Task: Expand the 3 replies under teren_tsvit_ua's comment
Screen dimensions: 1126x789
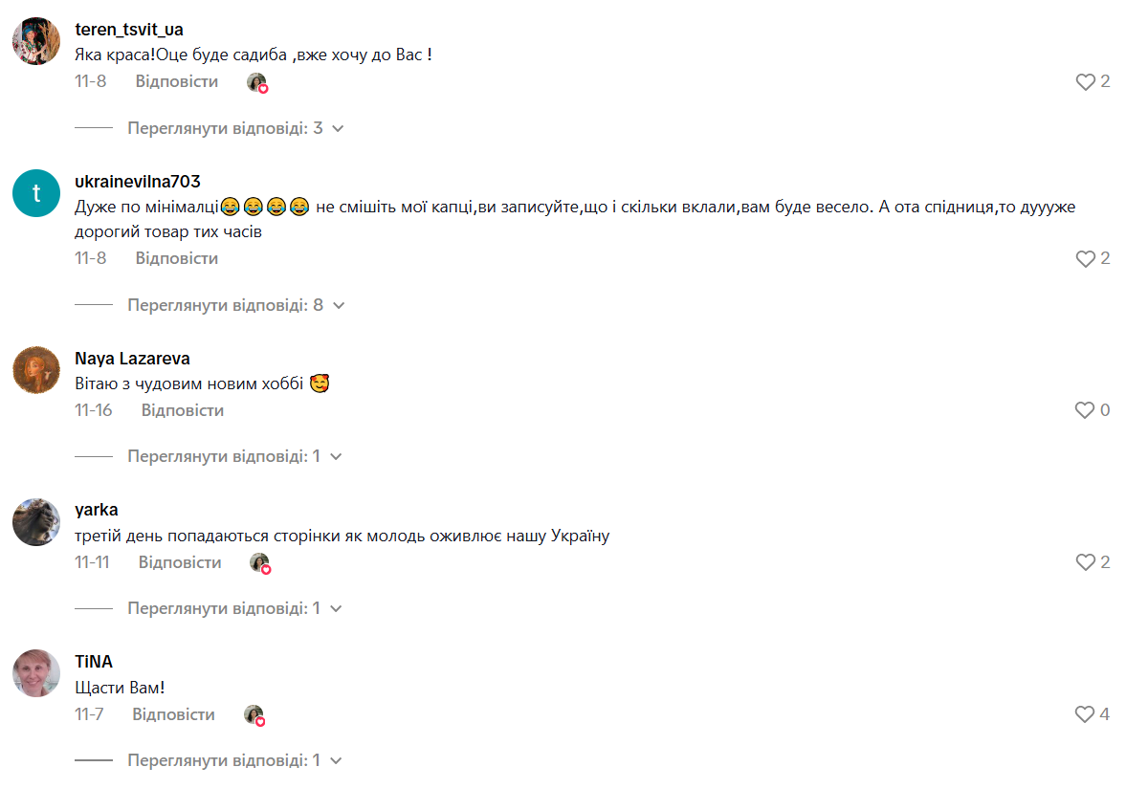Action: click(235, 128)
